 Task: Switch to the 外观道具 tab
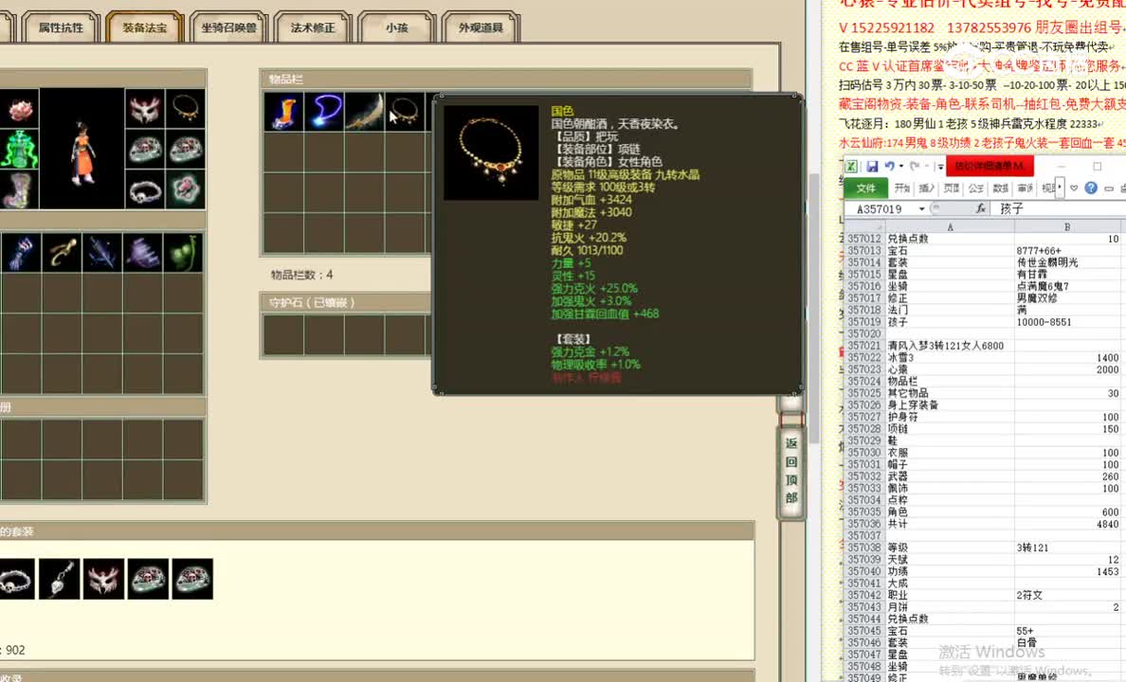point(481,28)
